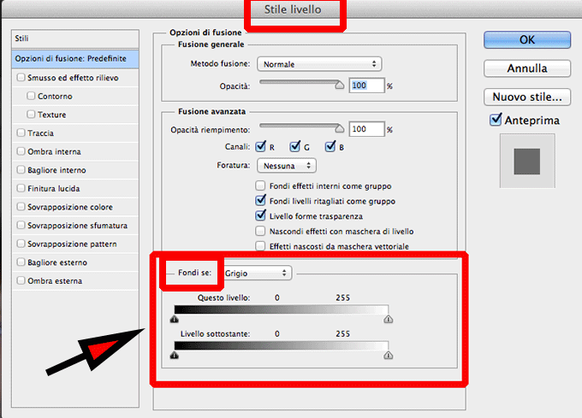The height and width of the screenshot is (418, 582).
Task: Enable Sovrapposizione pattern checkbox
Action: pos(21,244)
